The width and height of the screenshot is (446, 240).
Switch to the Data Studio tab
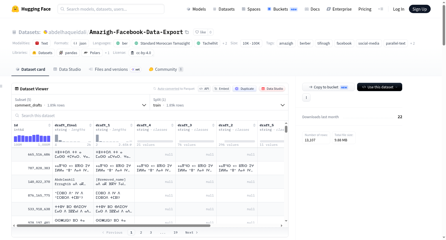coord(67,69)
